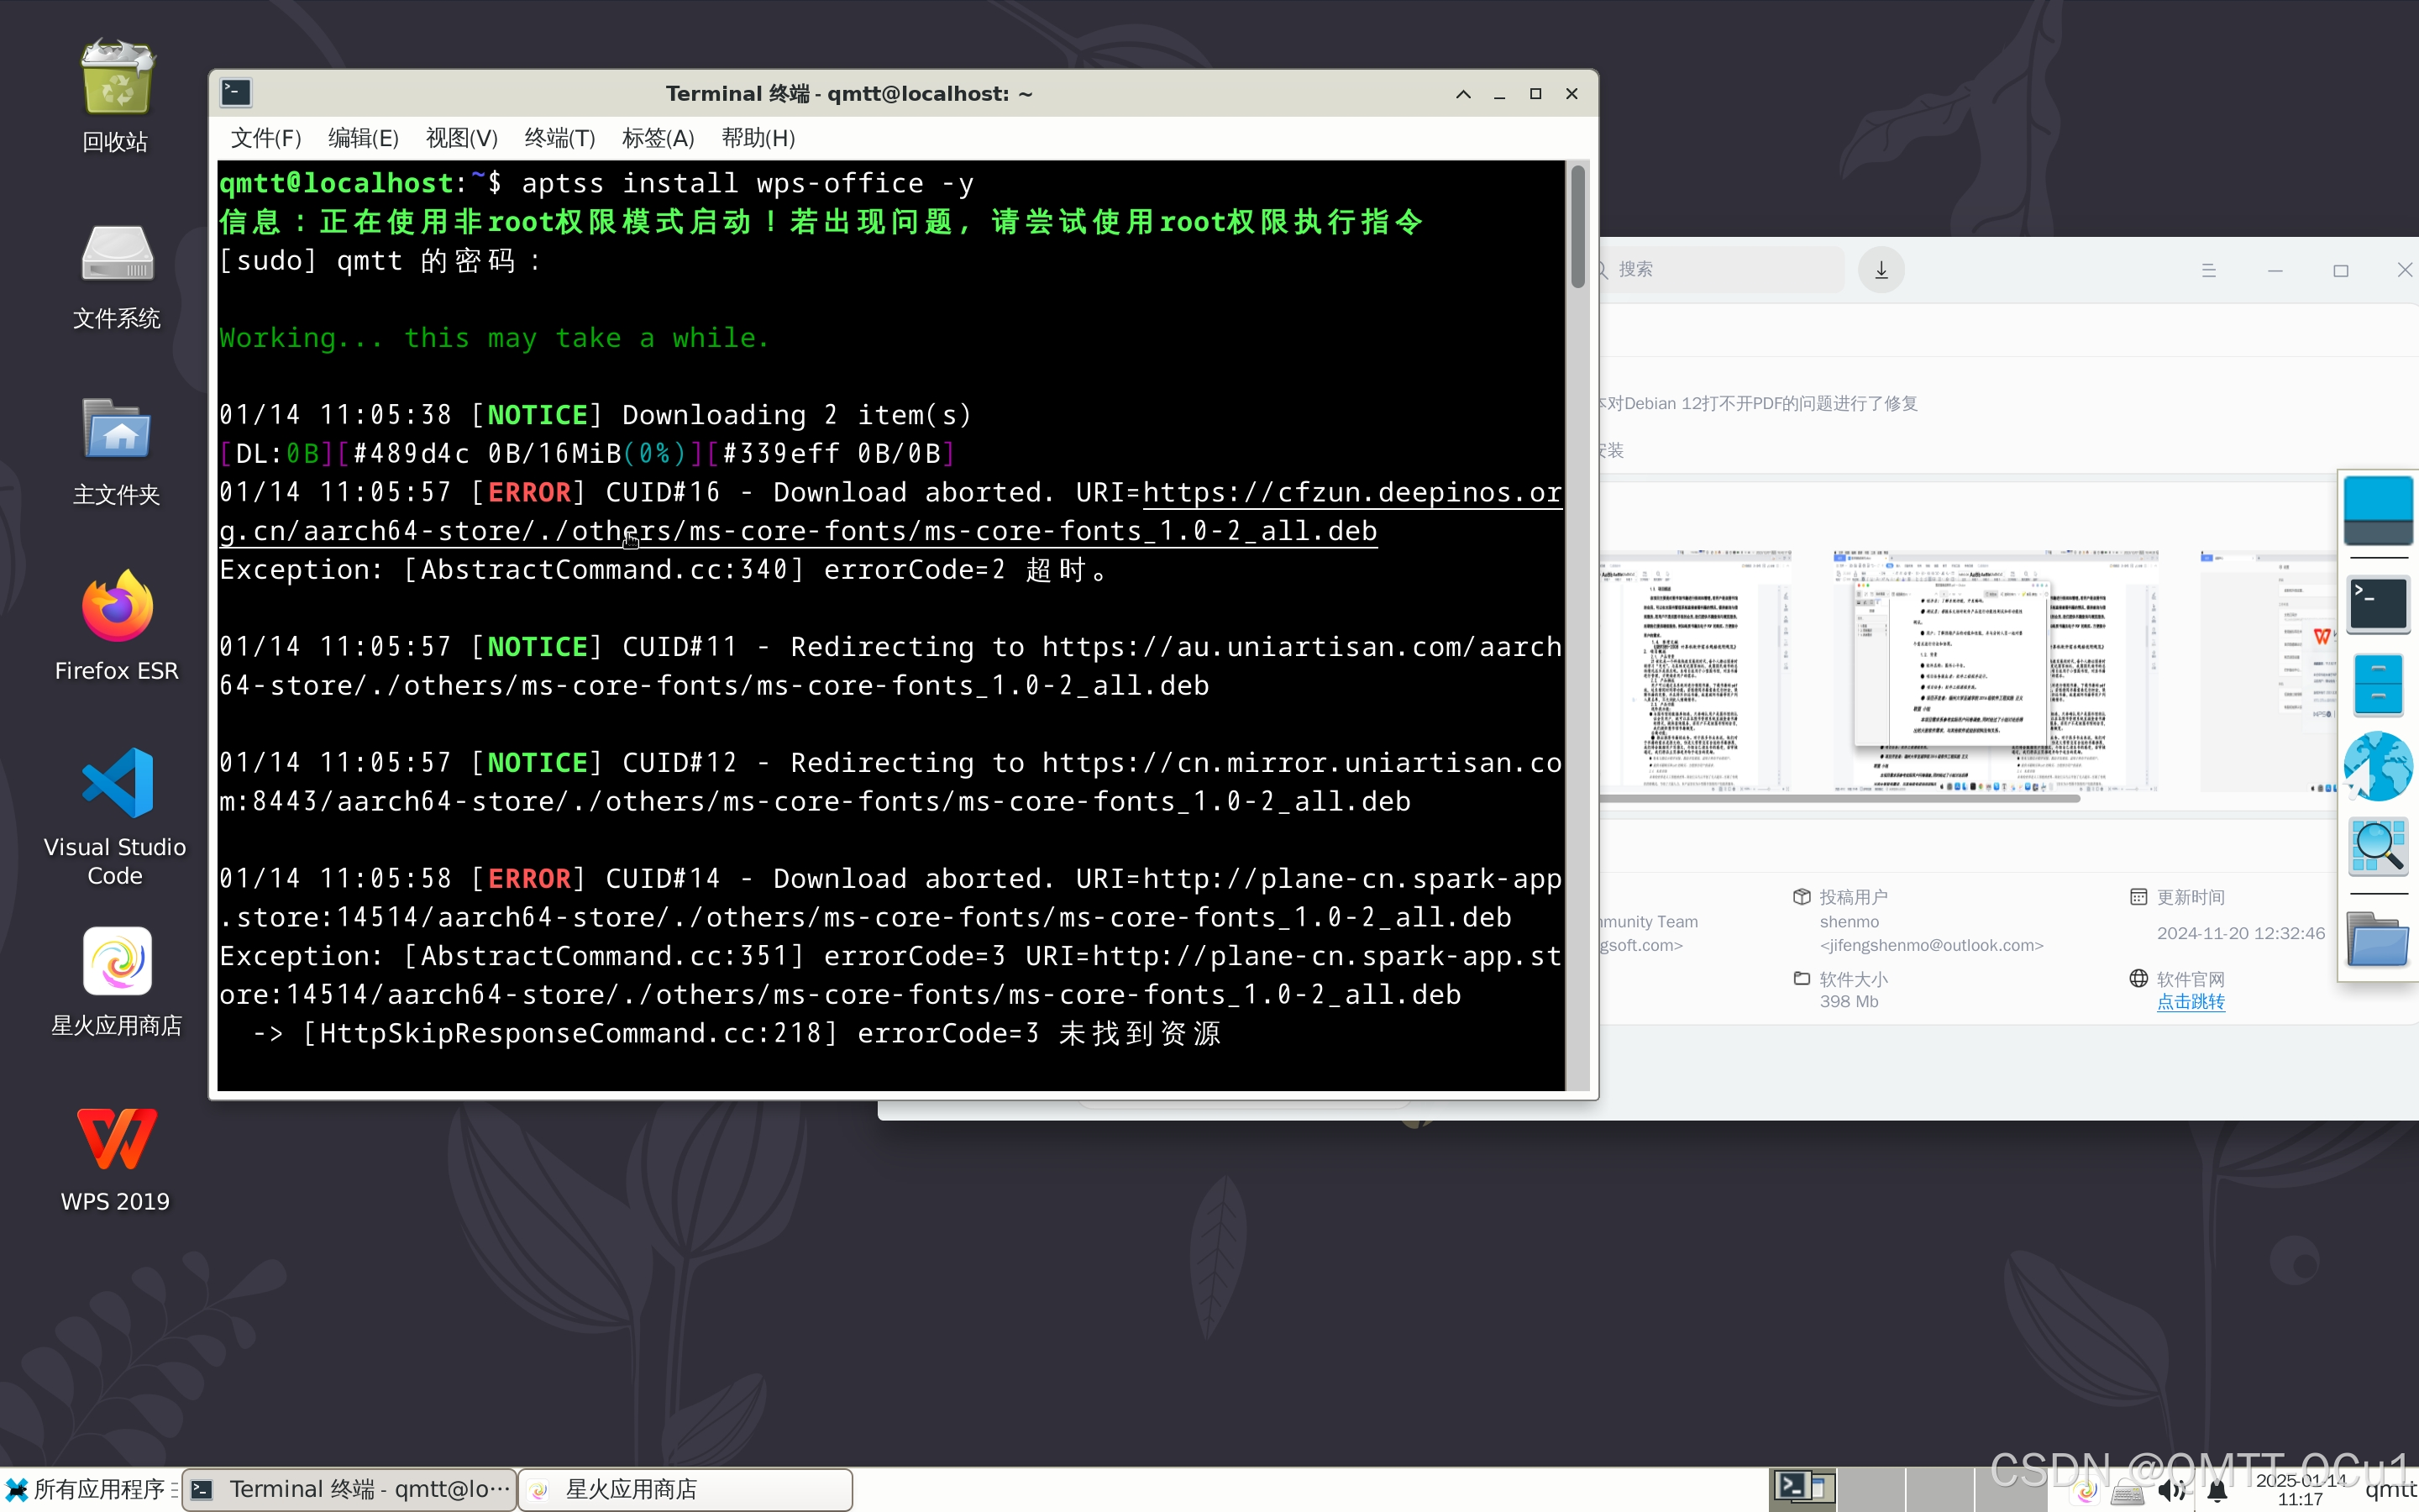Open the app store hamburger menu
2419x1512 pixels.
coord(2209,270)
